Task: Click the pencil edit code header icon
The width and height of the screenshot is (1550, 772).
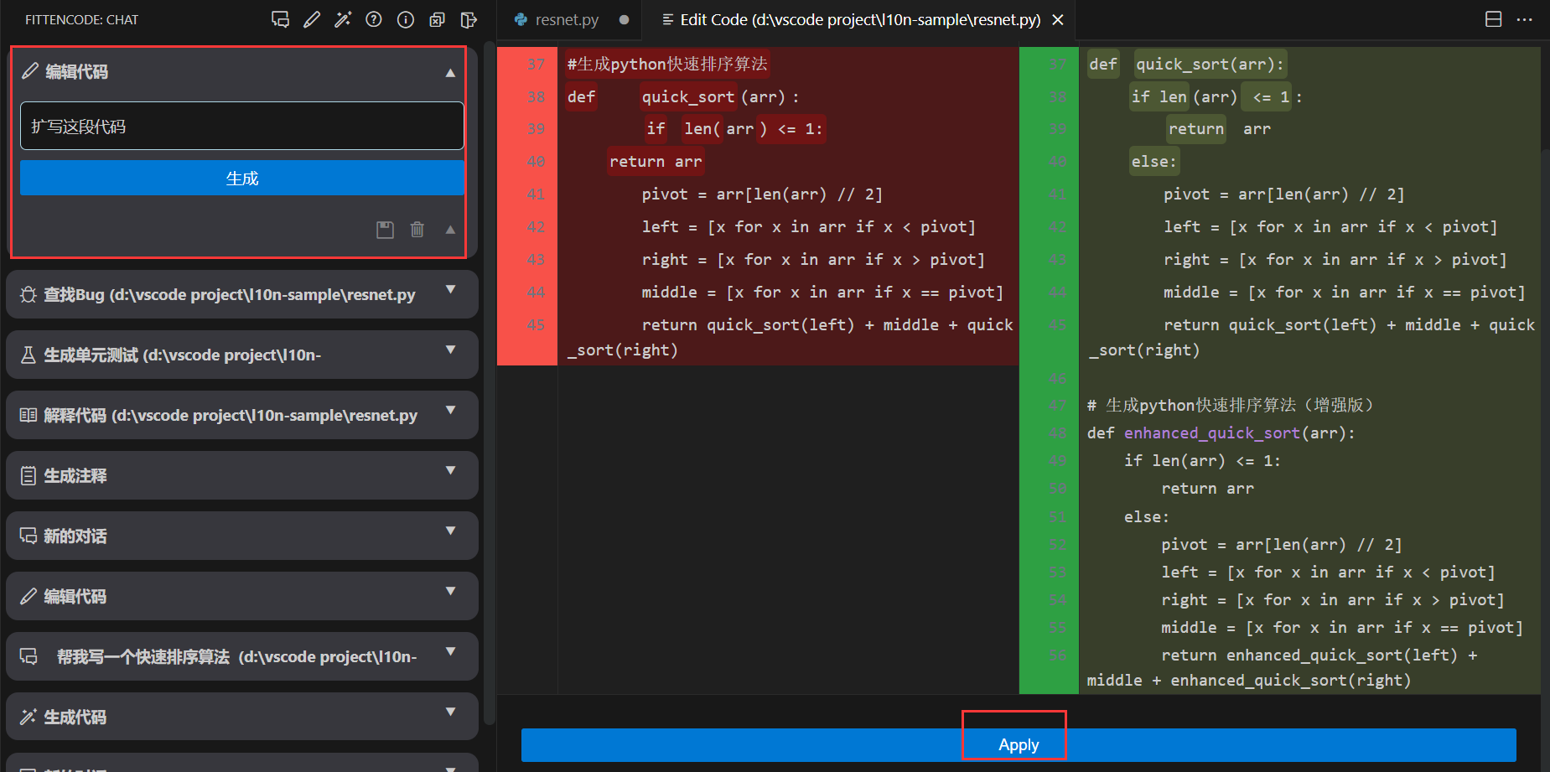Action: pyautogui.click(x=312, y=19)
